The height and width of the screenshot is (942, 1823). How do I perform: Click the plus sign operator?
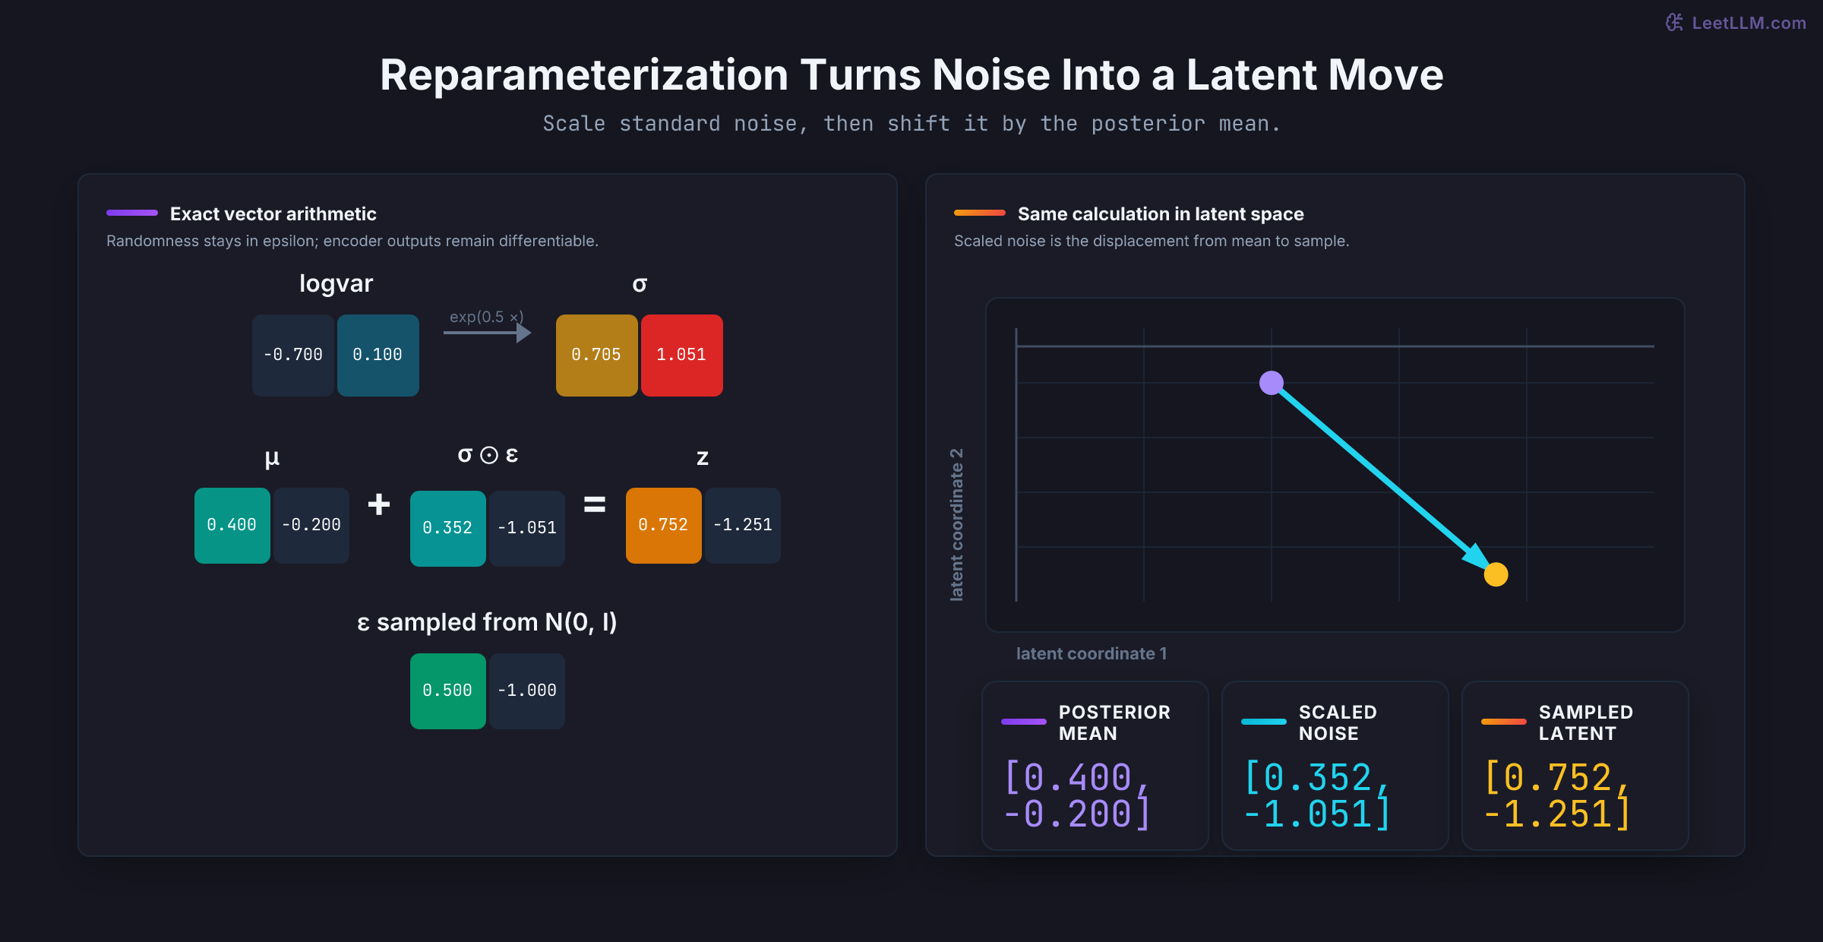coord(379,504)
